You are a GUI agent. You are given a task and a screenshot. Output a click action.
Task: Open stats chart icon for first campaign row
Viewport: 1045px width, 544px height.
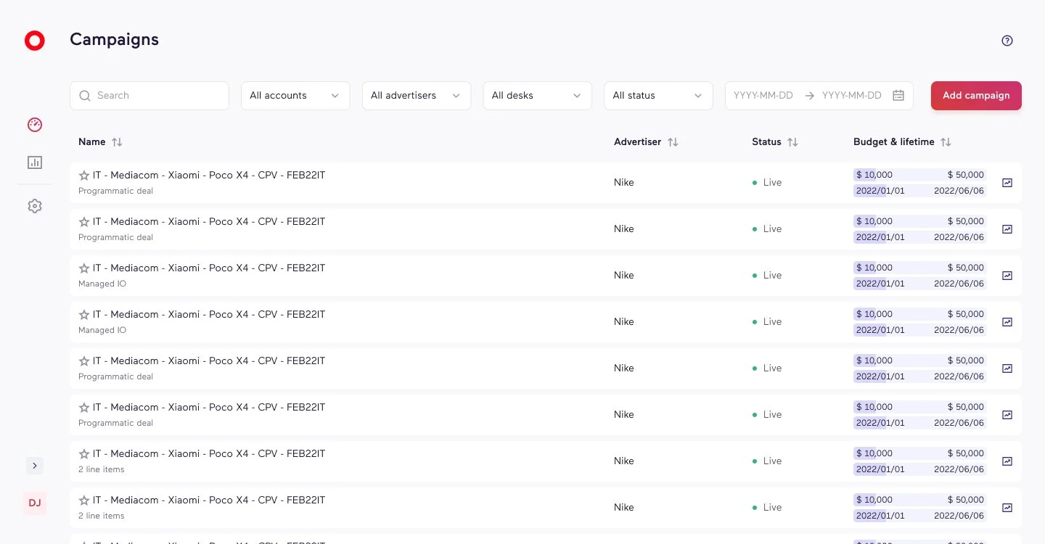[1007, 183]
